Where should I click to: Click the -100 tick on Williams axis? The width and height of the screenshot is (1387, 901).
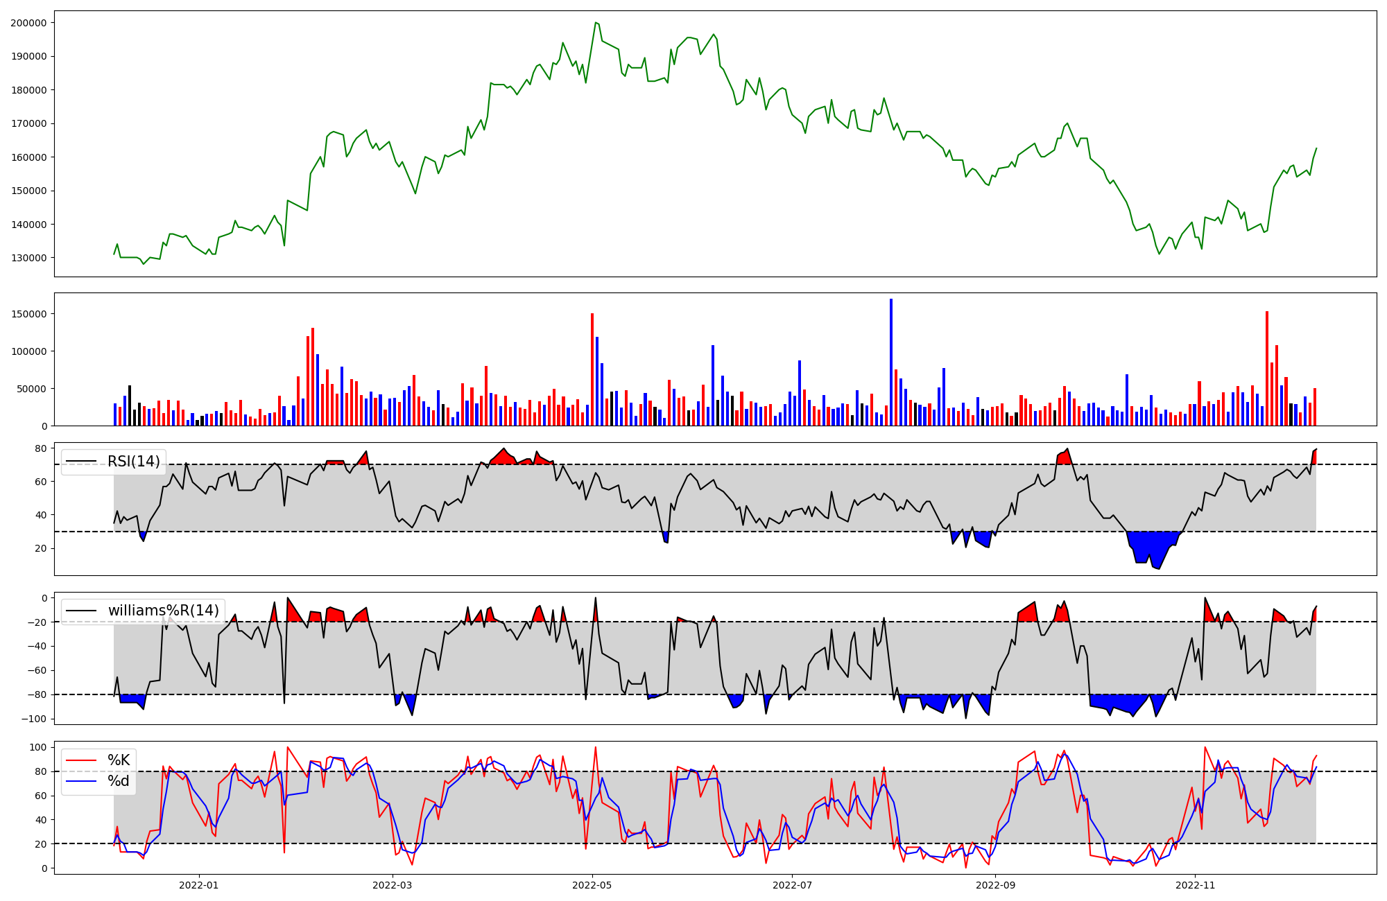pyautogui.click(x=34, y=719)
